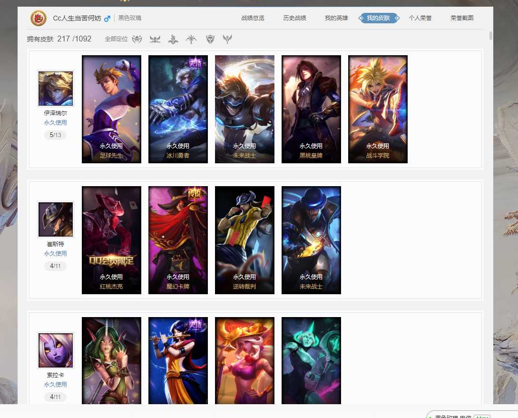Screen dimensions: 518x418
Task: Click 永久使用 link under 崔斯特
Action: [56, 254]
